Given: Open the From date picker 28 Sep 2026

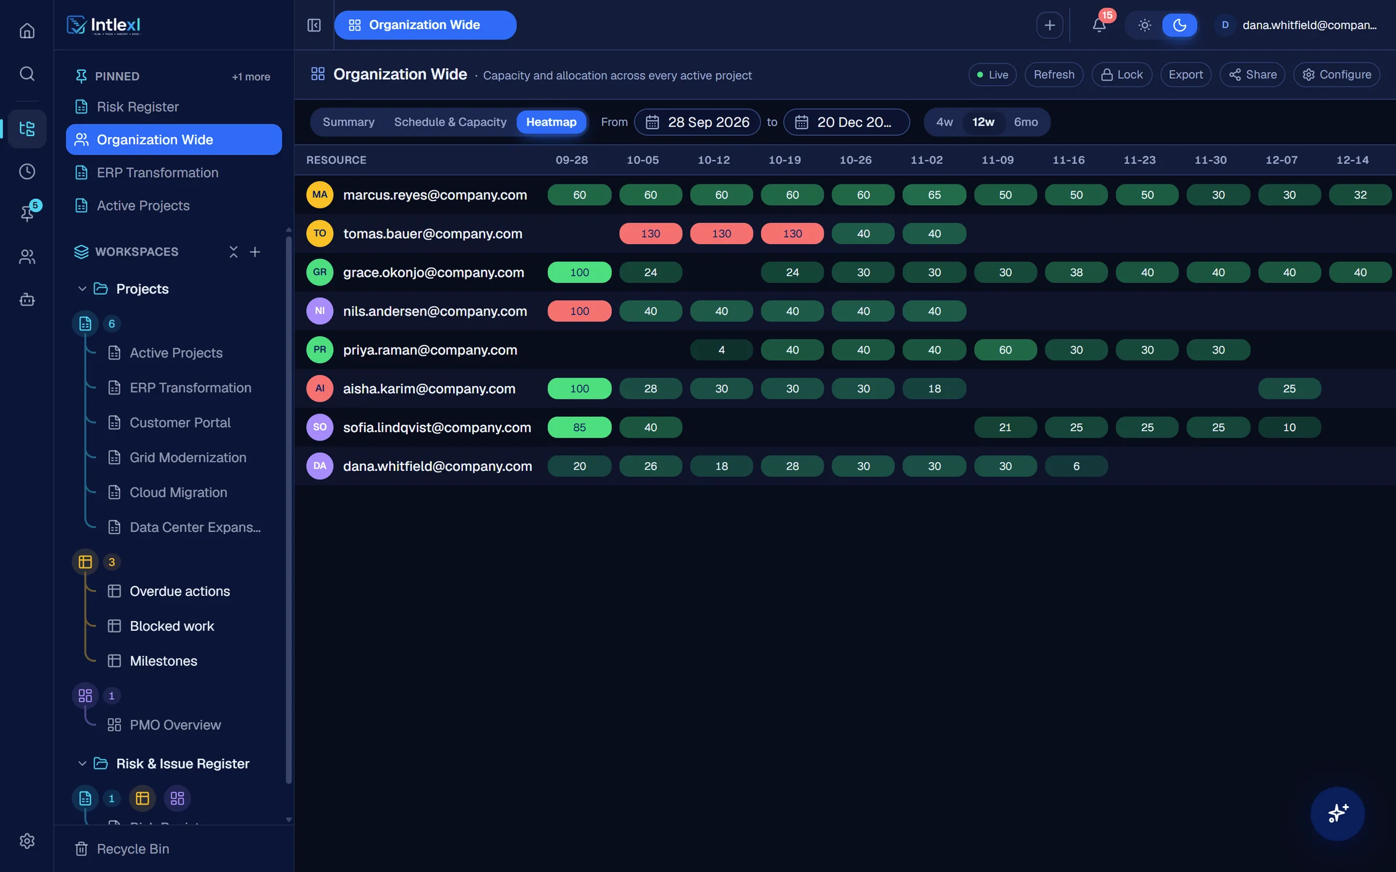Looking at the screenshot, I should point(697,122).
